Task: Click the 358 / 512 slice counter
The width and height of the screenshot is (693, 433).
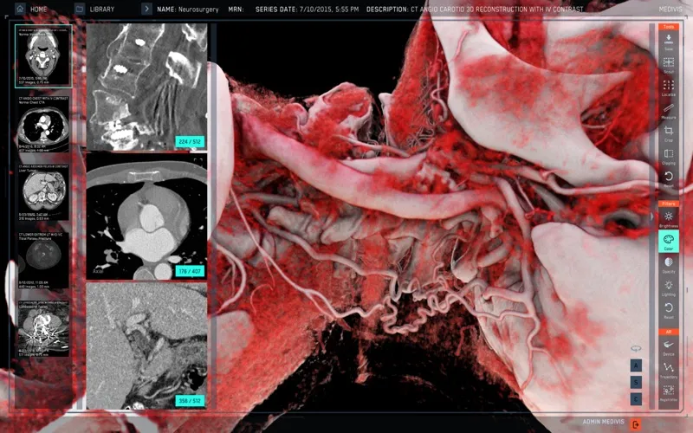Action: pyautogui.click(x=190, y=401)
